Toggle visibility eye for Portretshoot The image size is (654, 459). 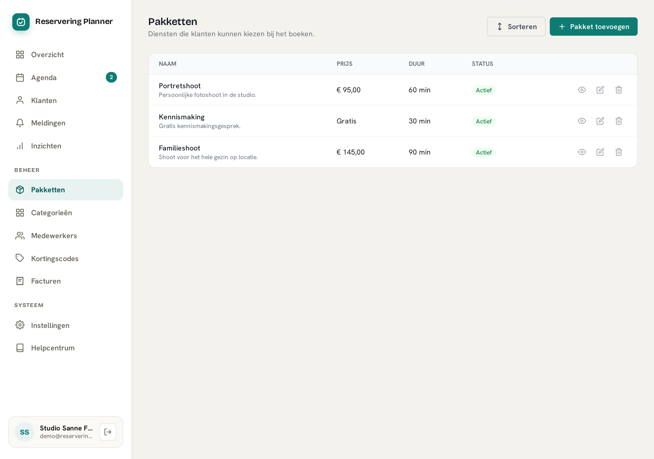pyautogui.click(x=582, y=90)
